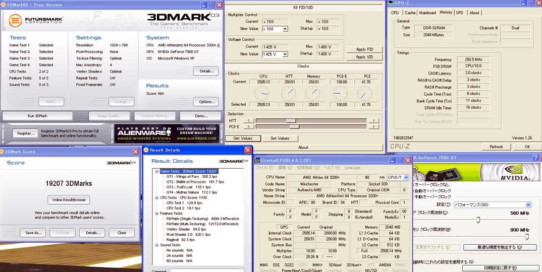
Task: Click PCI-E slider left arrow
Action: tap(248, 126)
